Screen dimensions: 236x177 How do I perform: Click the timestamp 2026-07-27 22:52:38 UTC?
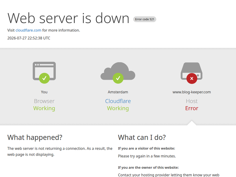click(x=29, y=38)
